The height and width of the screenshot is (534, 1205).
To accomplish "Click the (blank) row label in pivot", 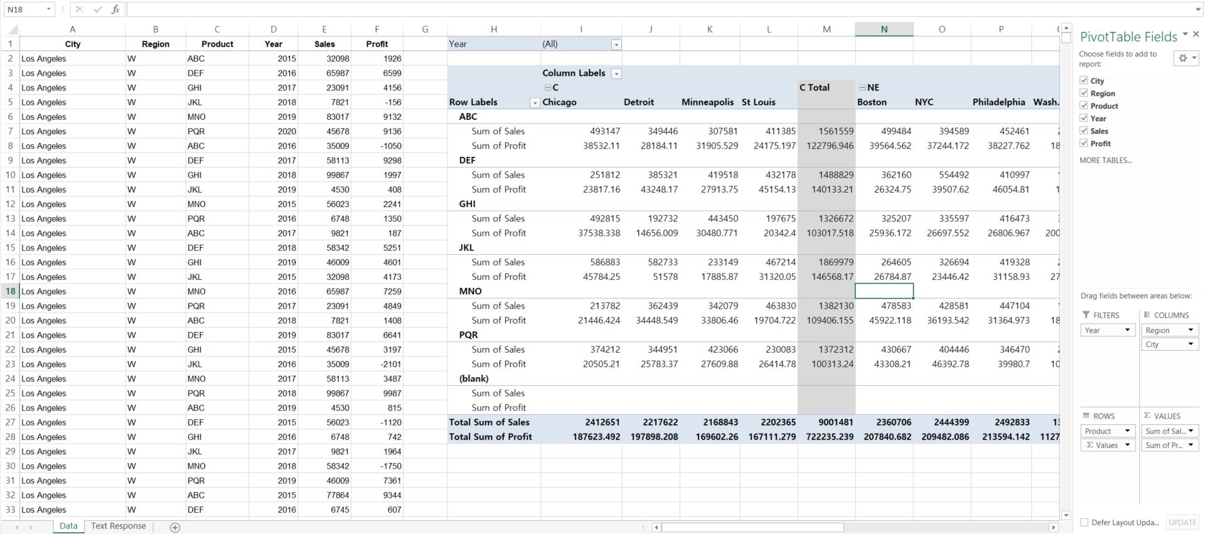I will click(x=473, y=378).
